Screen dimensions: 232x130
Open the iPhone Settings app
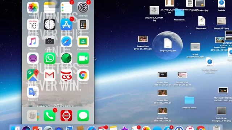pos(83,8)
